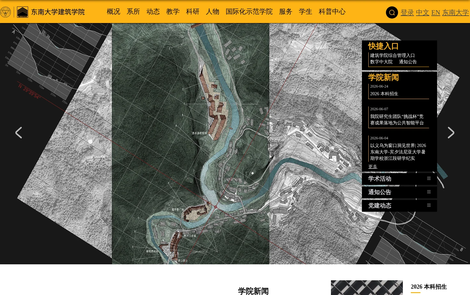Open 建筑学院综合管理入口 quick link

[x=393, y=56]
